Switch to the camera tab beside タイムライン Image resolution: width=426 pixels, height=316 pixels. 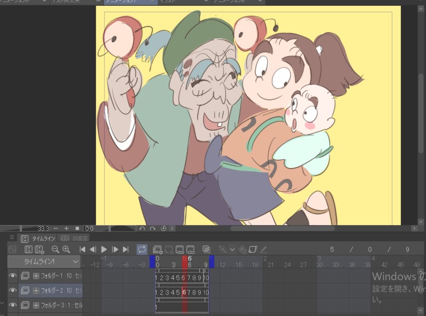coord(73,238)
